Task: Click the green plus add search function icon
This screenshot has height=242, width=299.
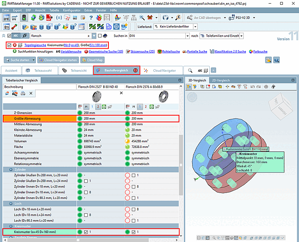Action: click(15, 51)
